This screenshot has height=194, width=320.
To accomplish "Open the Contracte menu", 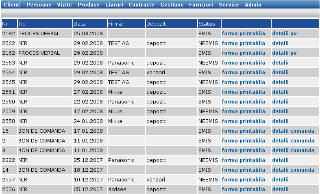I will [x=141, y=4].
